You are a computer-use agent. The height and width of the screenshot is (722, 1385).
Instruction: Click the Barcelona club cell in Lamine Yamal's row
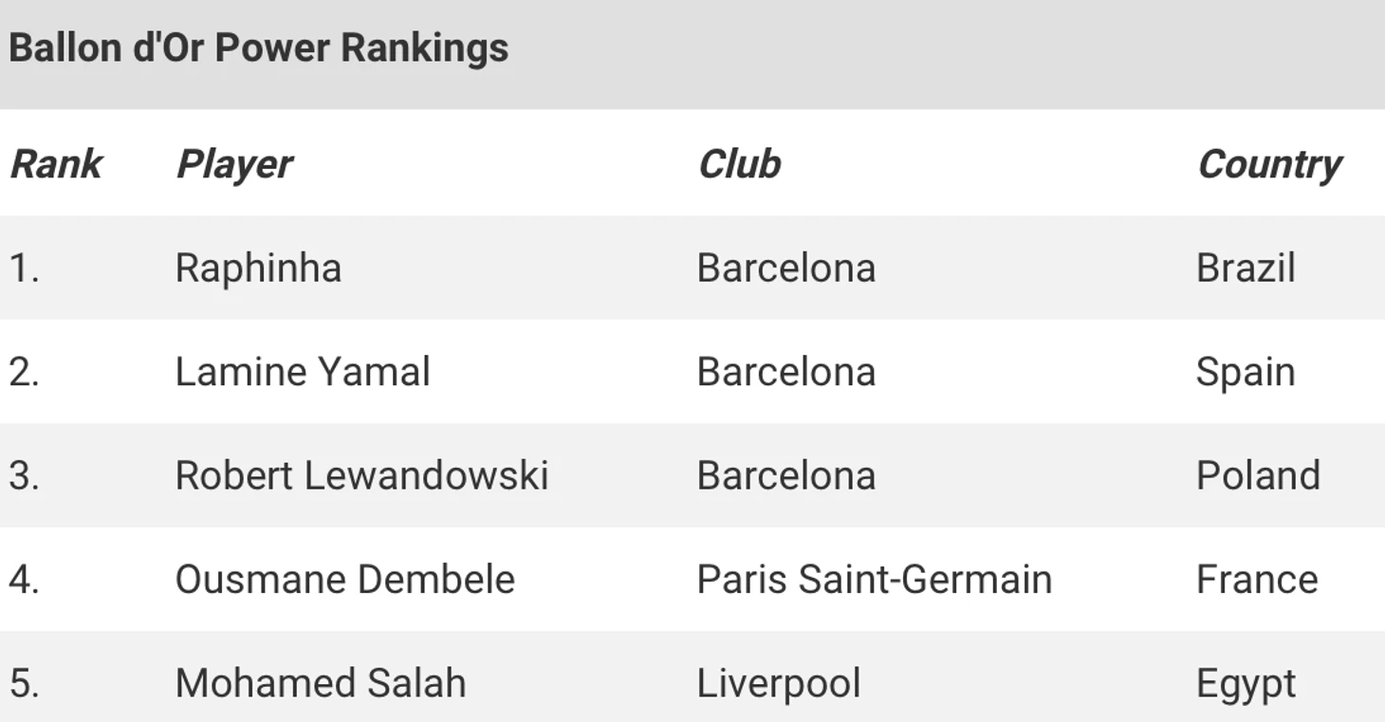click(x=786, y=372)
